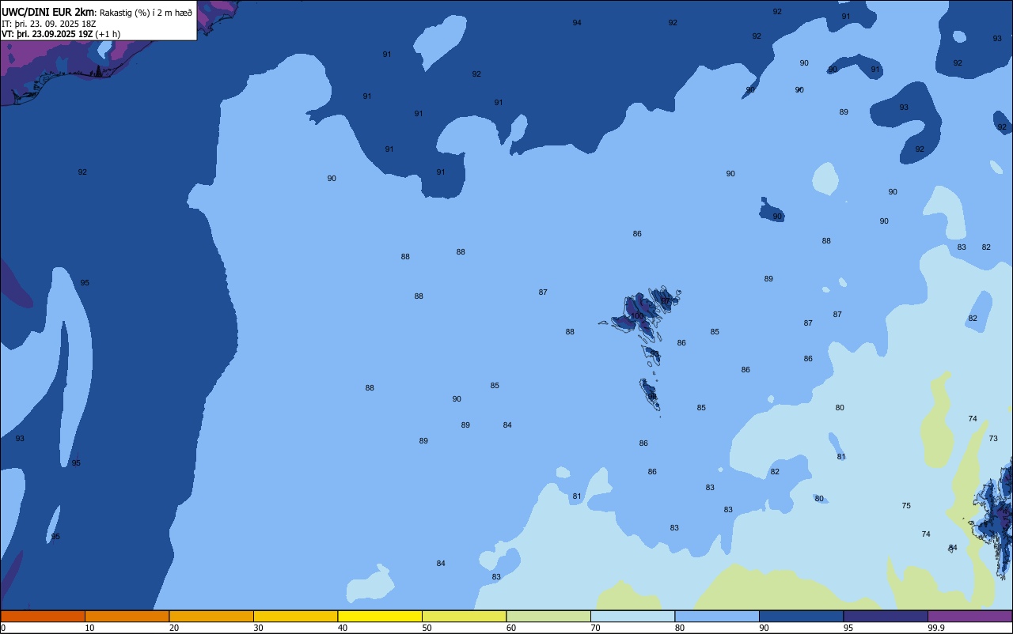Click the 100 value on the Faroe Islands
Viewport: 1013px width, 634px height.
click(637, 316)
